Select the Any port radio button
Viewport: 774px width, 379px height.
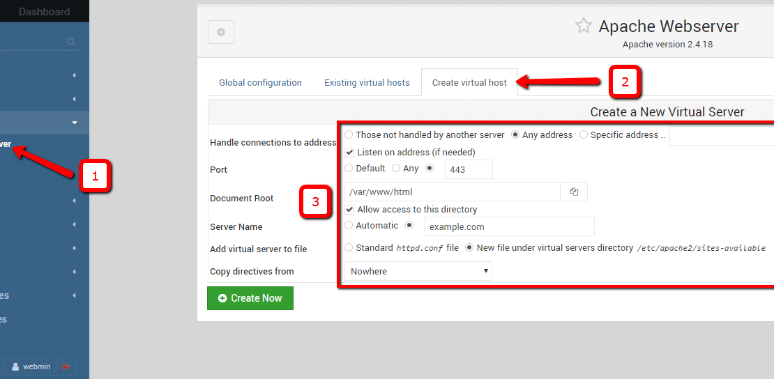point(396,169)
